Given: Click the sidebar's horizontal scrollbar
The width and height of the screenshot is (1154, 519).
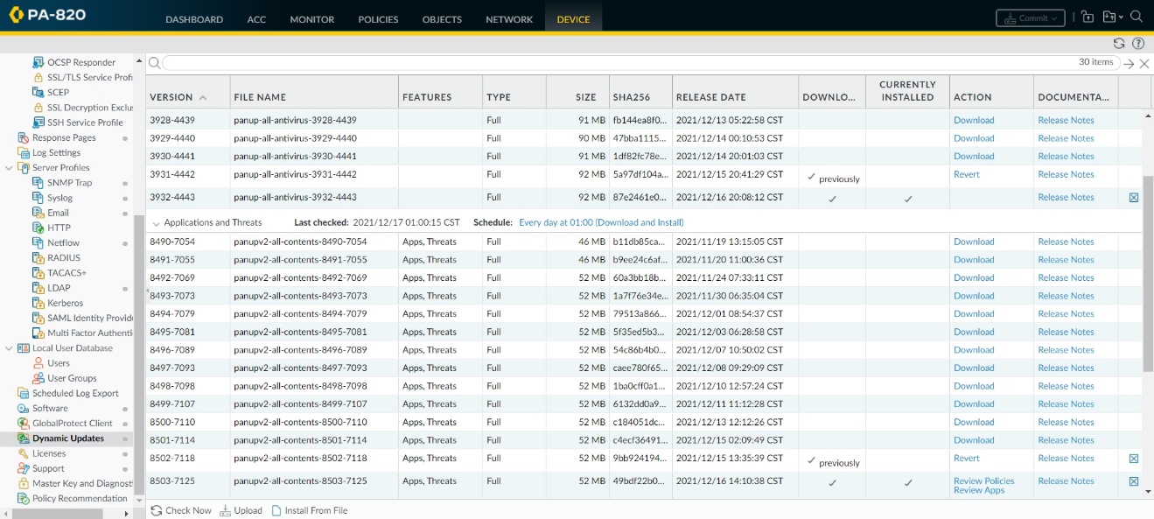Looking at the screenshot, I should [x=57, y=514].
